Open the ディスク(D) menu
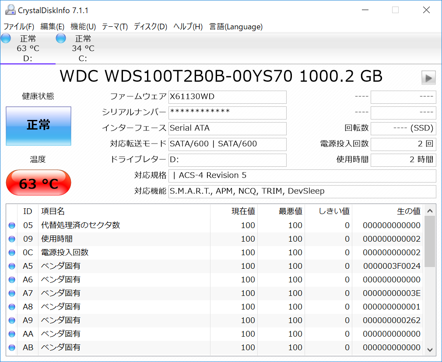The height and width of the screenshot is (362, 442). [151, 27]
